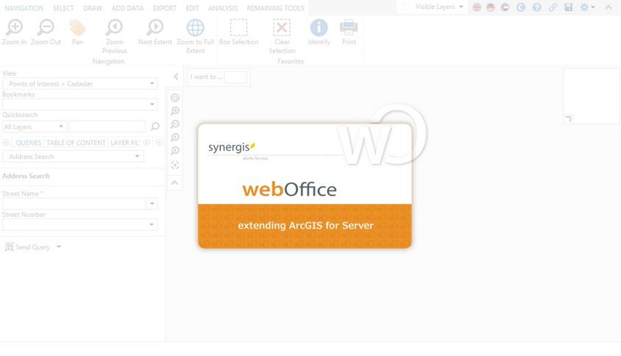Click the Street Number input field

74,224
